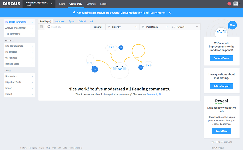Open the Past Month date dropdown

pyautogui.click(x=155, y=27)
